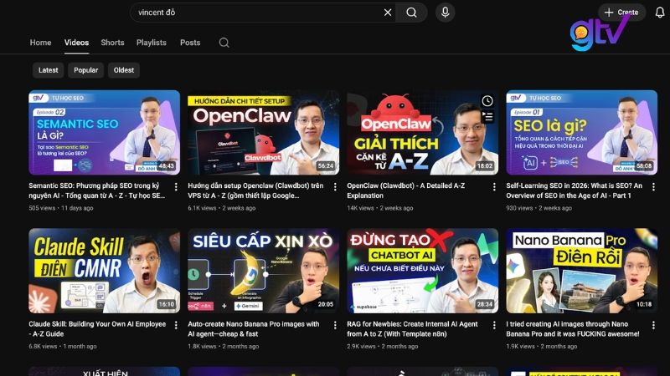Open the Claude Skill video thumbnail
This screenshot has height=376, width=670.
point(104,271)
